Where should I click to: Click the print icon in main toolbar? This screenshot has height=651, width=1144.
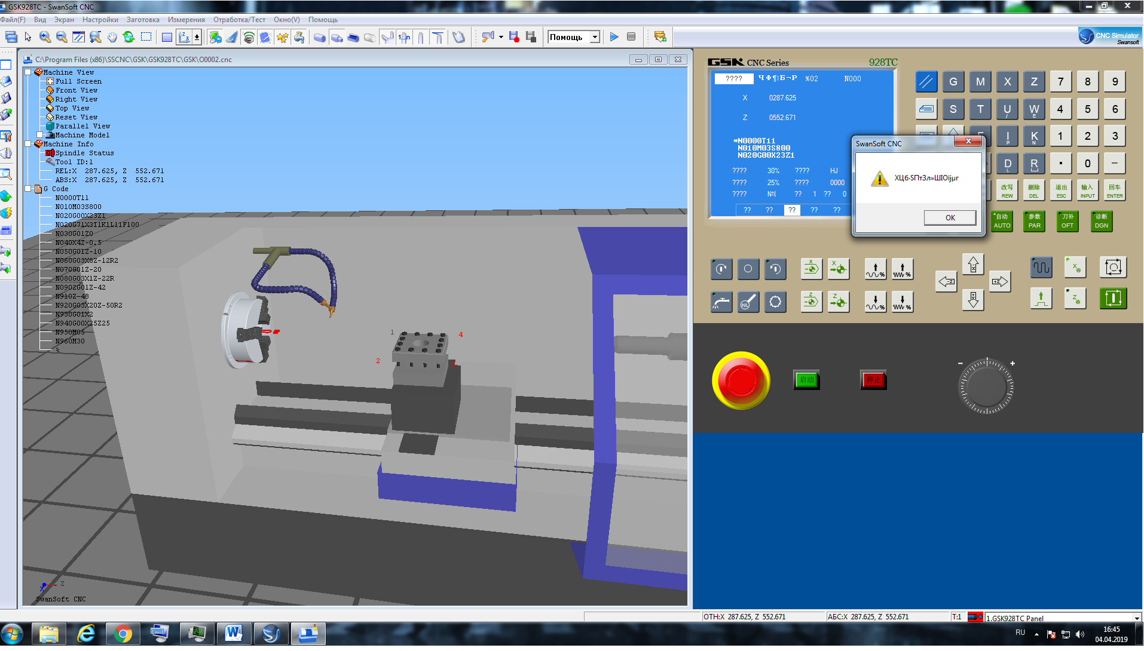(x=11, y=37)
